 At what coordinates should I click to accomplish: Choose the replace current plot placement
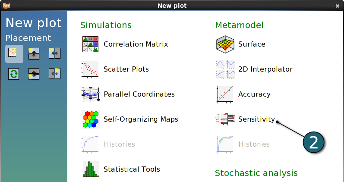(x=14, y=74)
